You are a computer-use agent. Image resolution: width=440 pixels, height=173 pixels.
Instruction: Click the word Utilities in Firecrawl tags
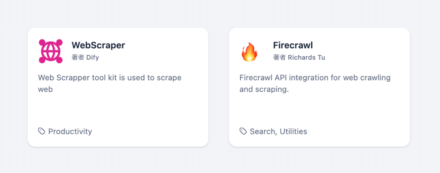pyautogui.click(x=293, y=131)
